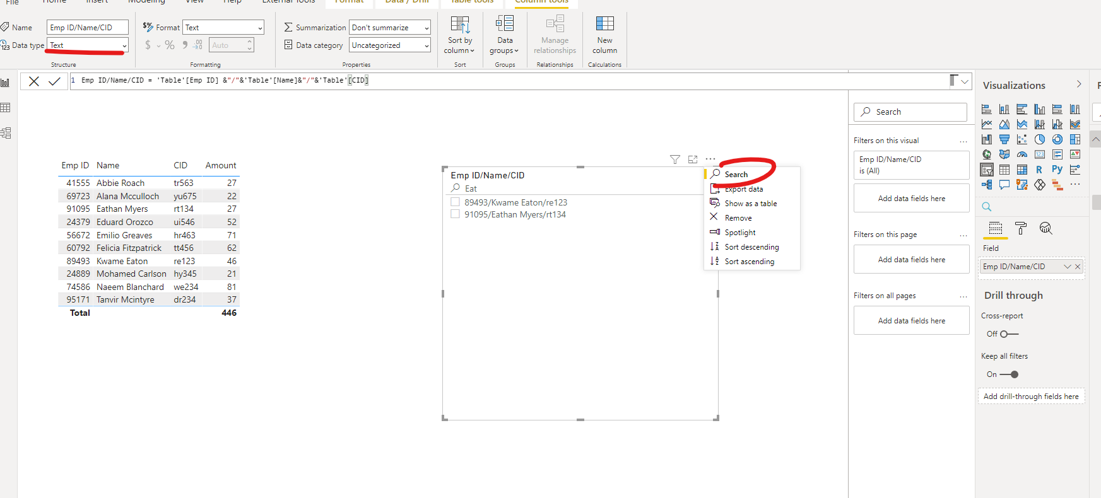This screenshot has width=1101, height=498.
Task: Open the Summarization dropdown
Action: coord(390,28)
